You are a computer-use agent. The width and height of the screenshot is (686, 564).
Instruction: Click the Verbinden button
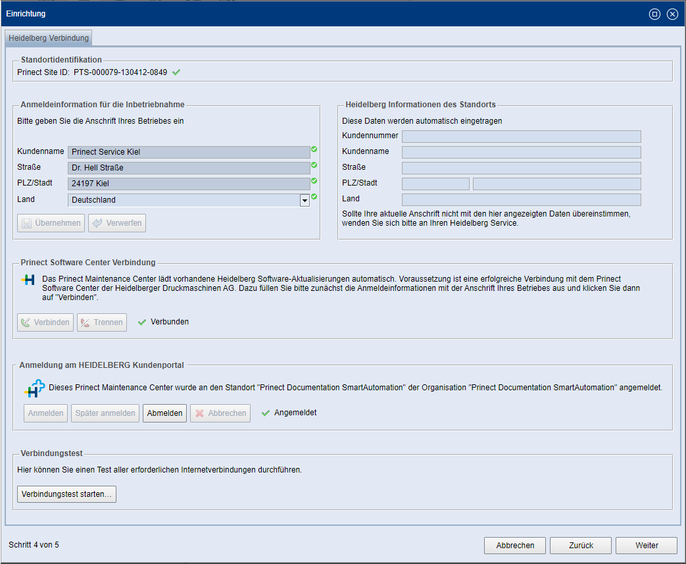[45, 322]
